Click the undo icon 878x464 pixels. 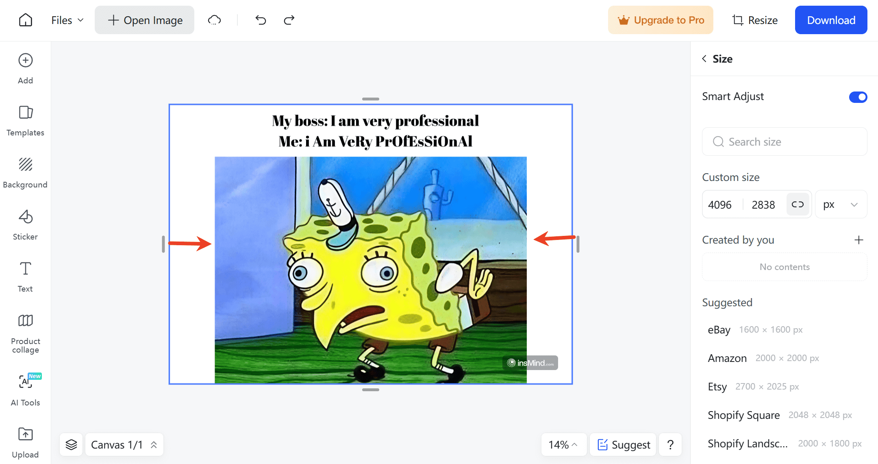[260, 20]
